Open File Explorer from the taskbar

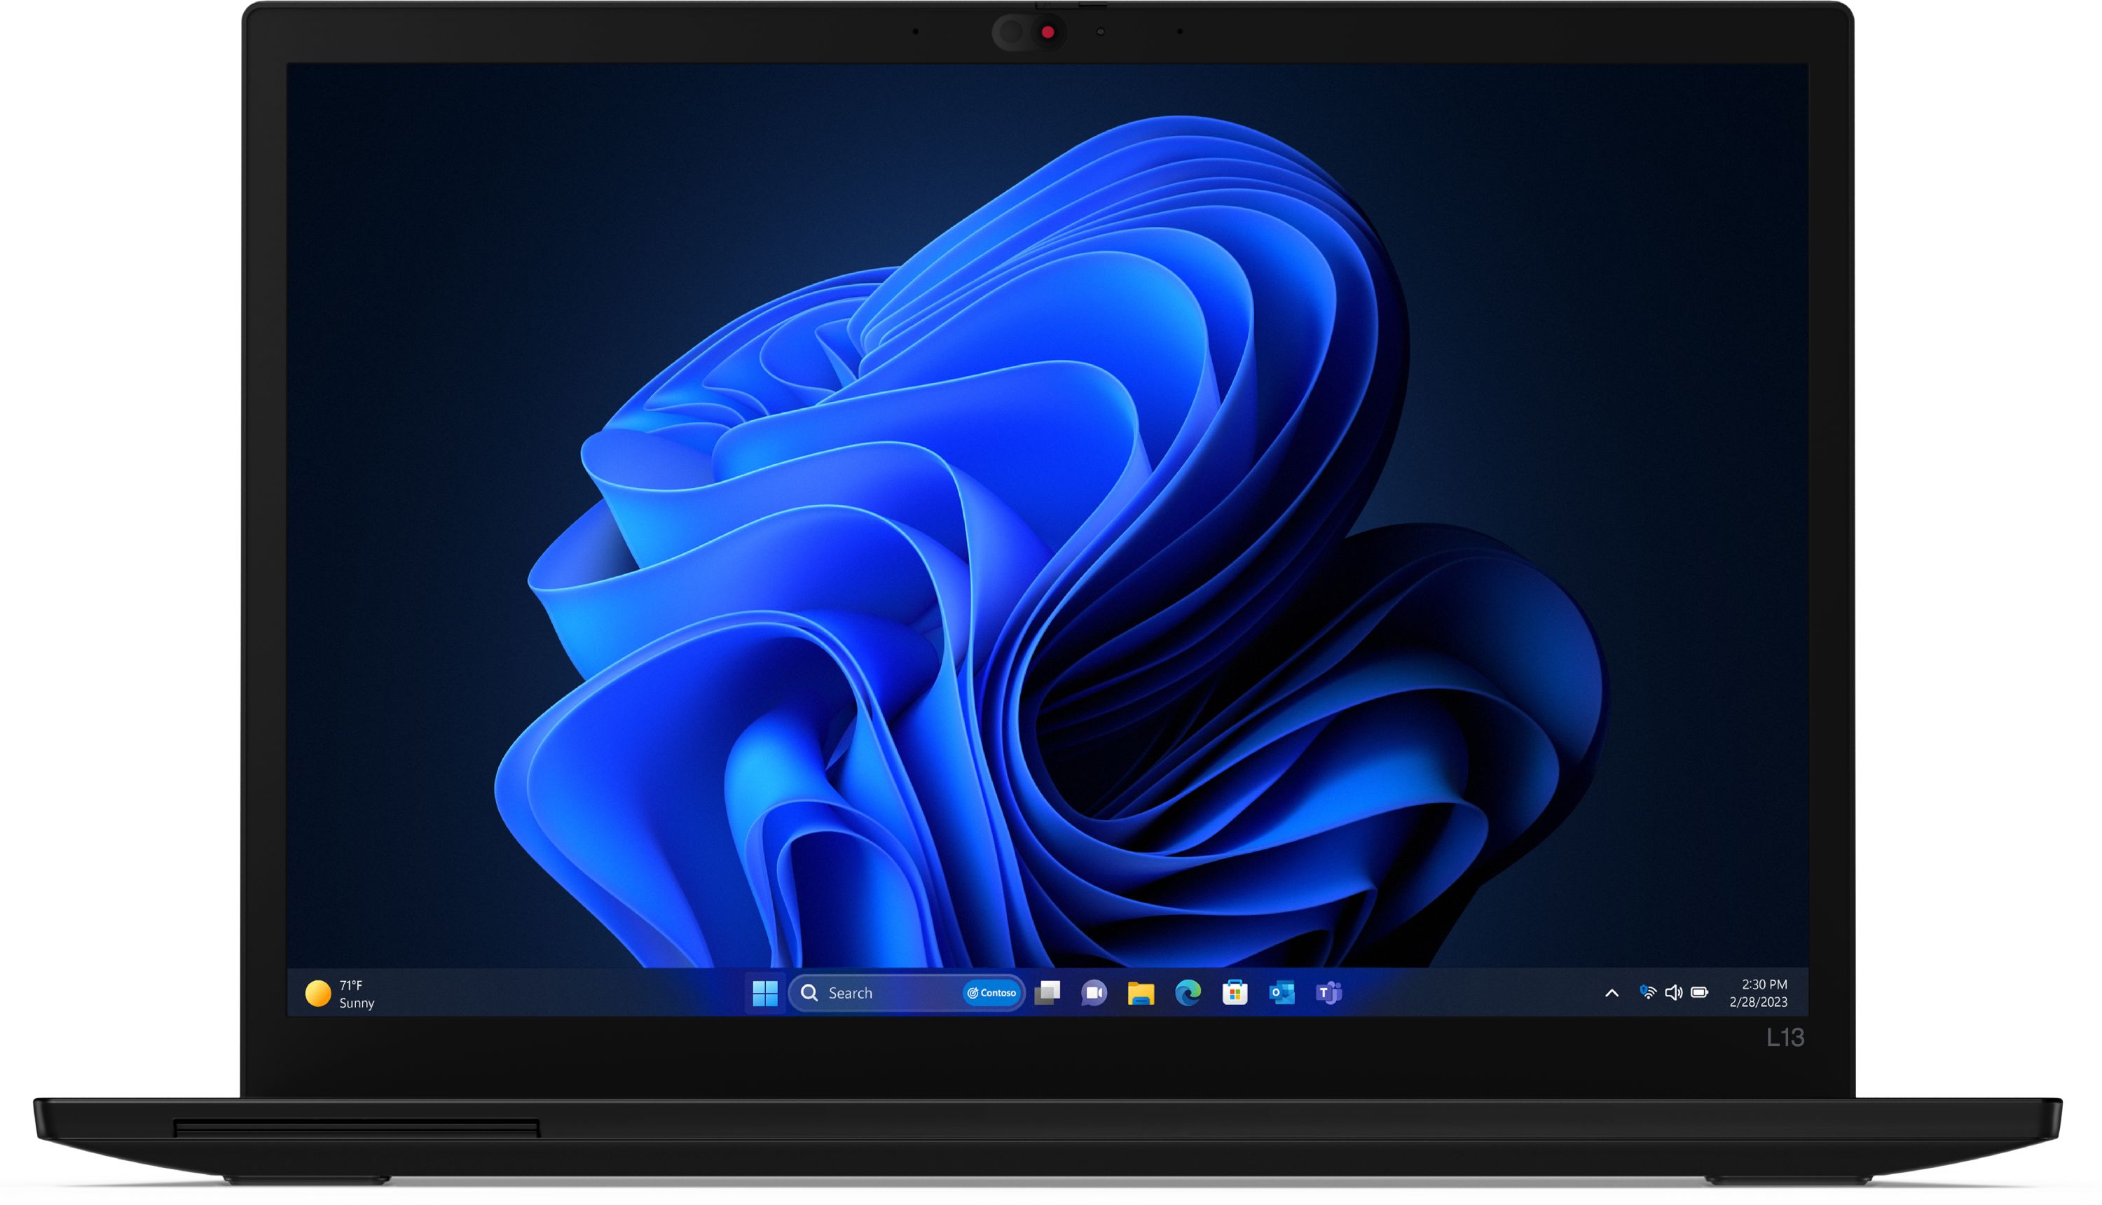pyautogui.click(x=1141, y=993)
